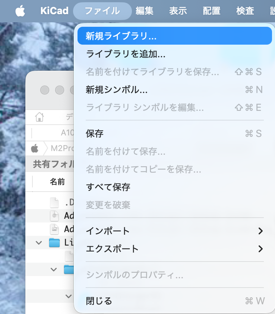
Task: Expand the エクスポート submenu
Action: coord(175,249)
